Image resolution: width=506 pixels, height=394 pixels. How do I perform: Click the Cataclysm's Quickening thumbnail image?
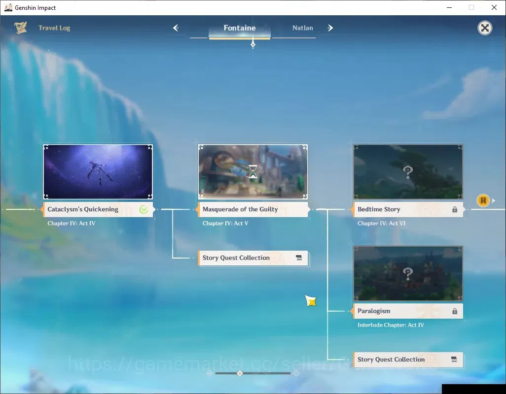(98, 172)
